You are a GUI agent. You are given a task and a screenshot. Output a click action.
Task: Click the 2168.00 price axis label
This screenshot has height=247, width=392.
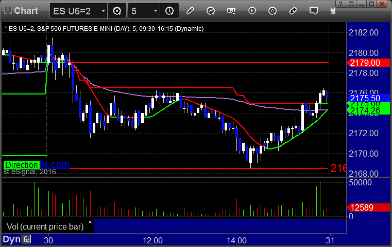[364, 173]
